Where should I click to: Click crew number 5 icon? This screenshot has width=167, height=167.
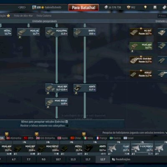click(62, 154)
